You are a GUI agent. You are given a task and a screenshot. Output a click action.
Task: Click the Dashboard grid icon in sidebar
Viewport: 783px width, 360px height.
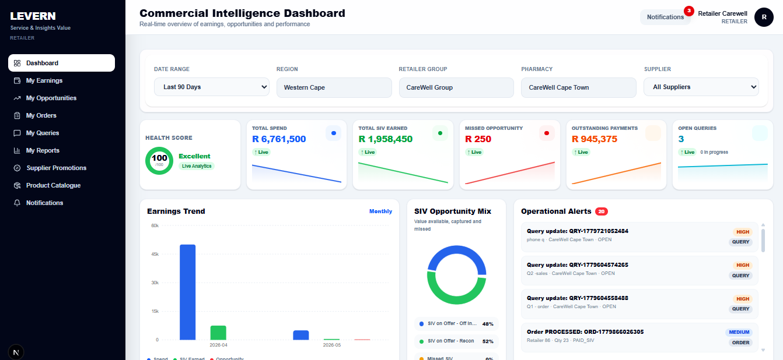tap(17, 63)
